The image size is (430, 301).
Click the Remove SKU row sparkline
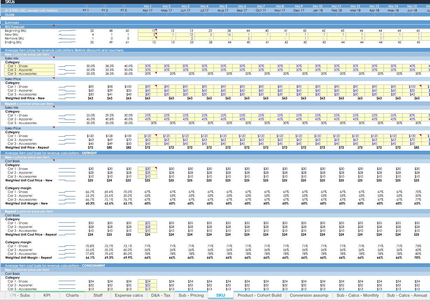[x=67, y=38]
